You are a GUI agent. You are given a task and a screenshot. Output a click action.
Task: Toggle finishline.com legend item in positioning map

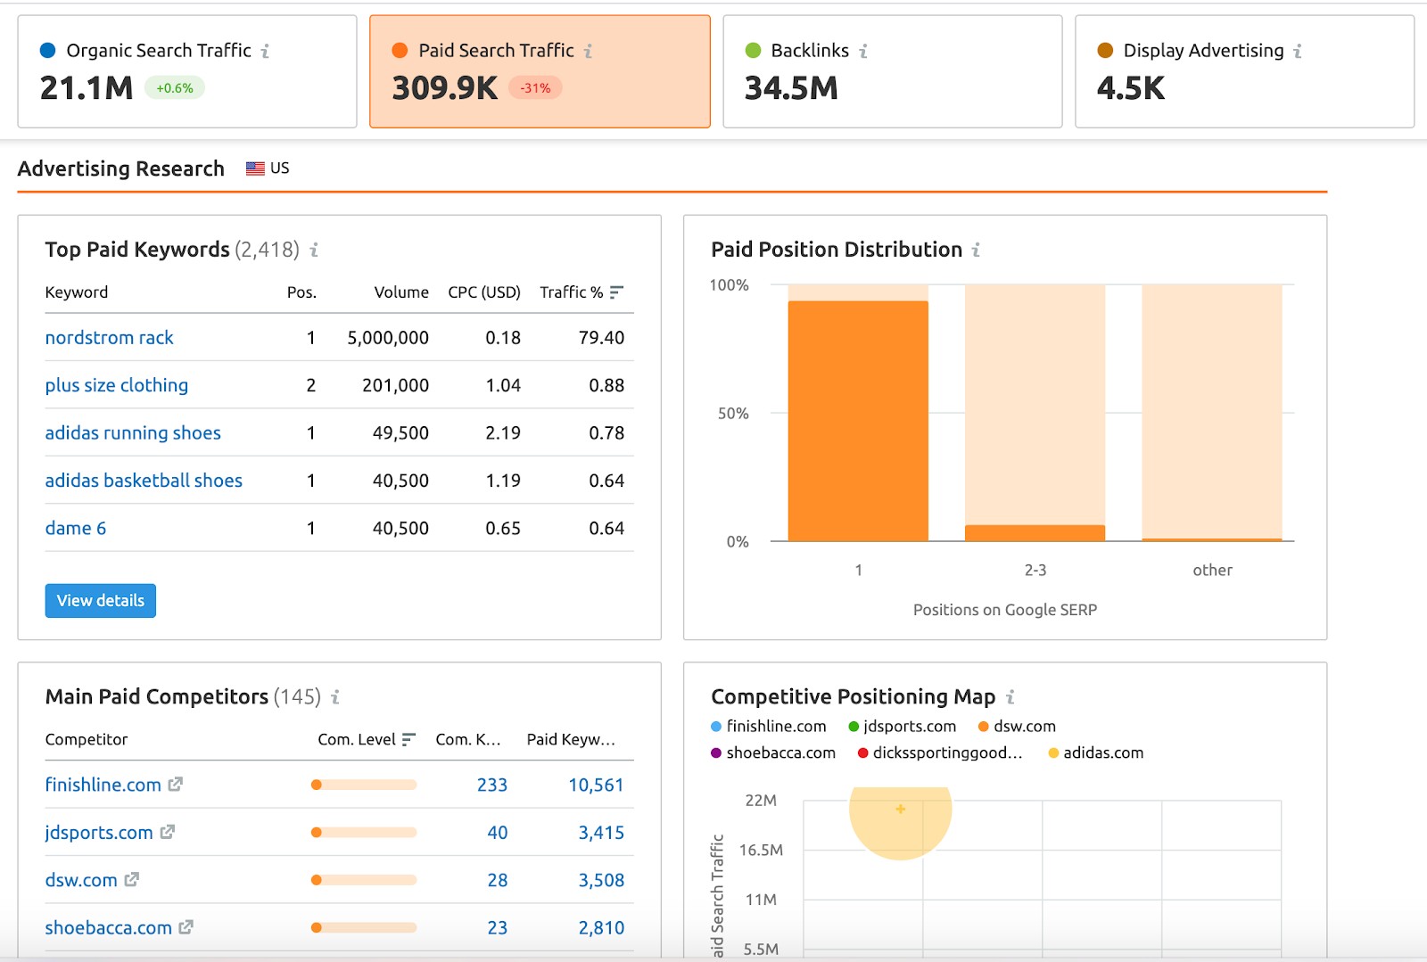pyautogui.click(x=768, y=727)
